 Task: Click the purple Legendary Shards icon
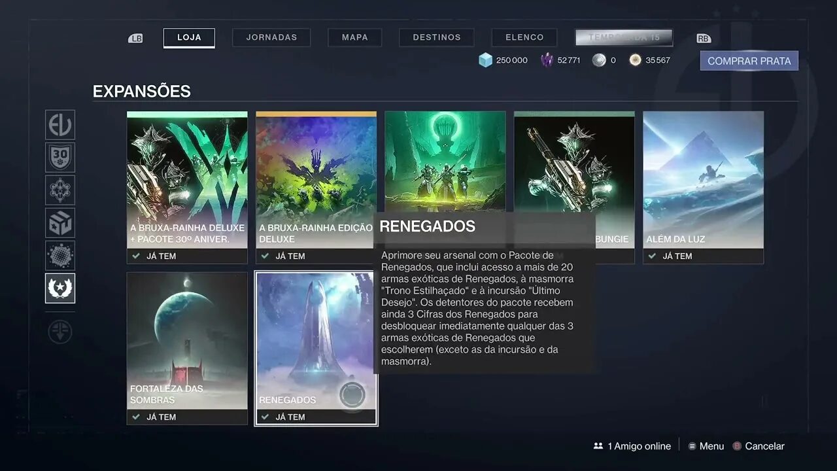(547, 60)
